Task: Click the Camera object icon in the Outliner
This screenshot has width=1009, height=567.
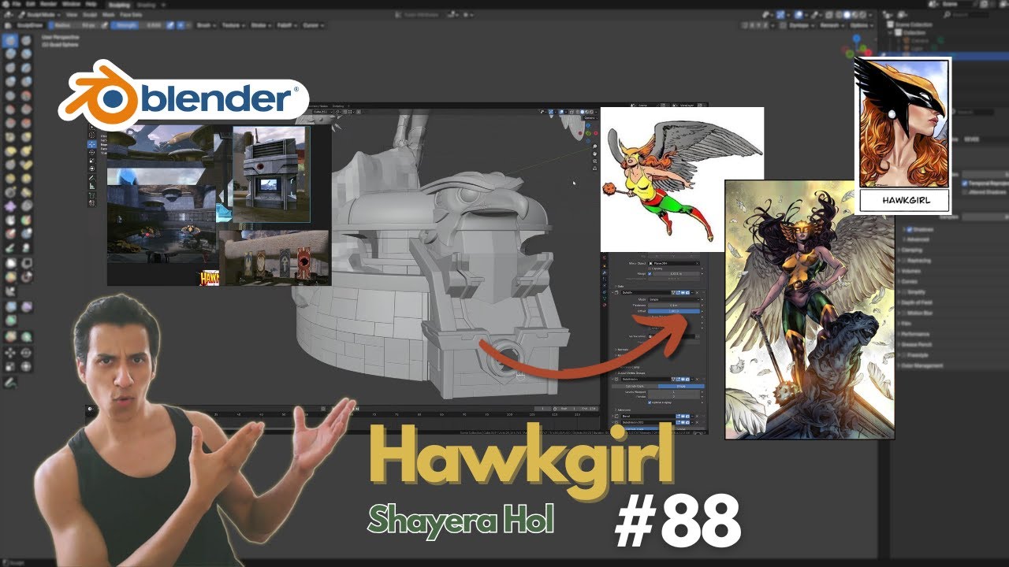Action: [x=906, y=41]
